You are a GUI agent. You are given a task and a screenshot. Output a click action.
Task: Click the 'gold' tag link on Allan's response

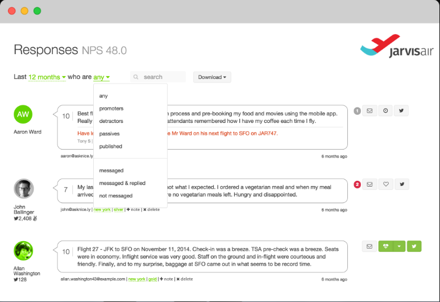pyautogui.click(x=152, y=279)
